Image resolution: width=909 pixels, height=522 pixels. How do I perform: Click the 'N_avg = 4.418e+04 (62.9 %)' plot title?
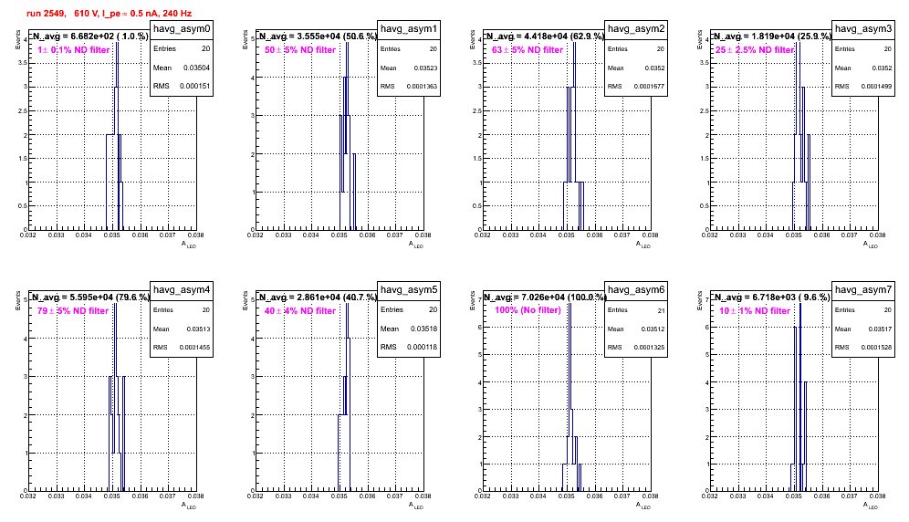tap(545, 36)
